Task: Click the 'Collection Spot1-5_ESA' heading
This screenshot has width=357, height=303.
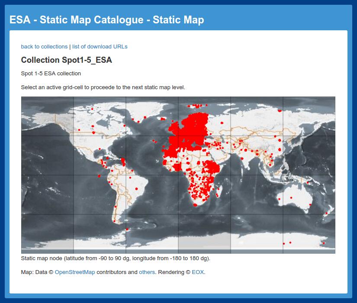Action: click(67, 60)
